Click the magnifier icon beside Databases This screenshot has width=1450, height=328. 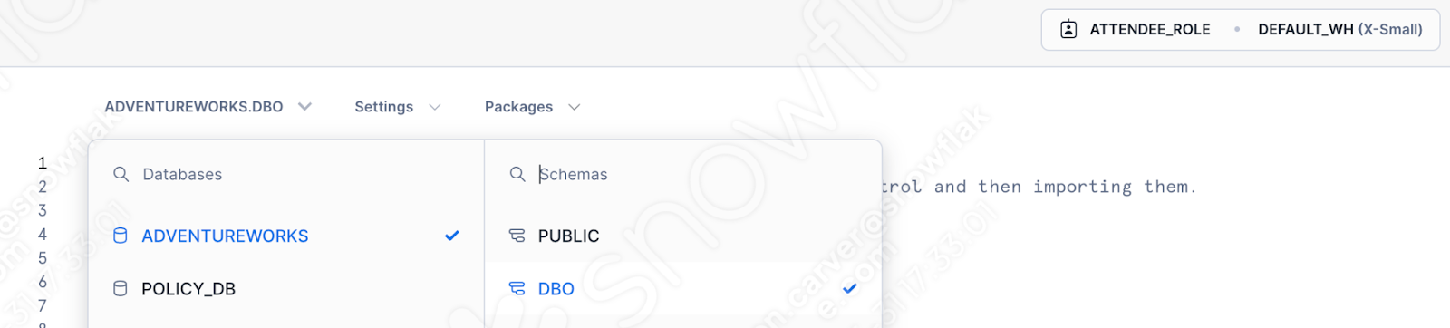pyautogui.click(x=121, y=174)
